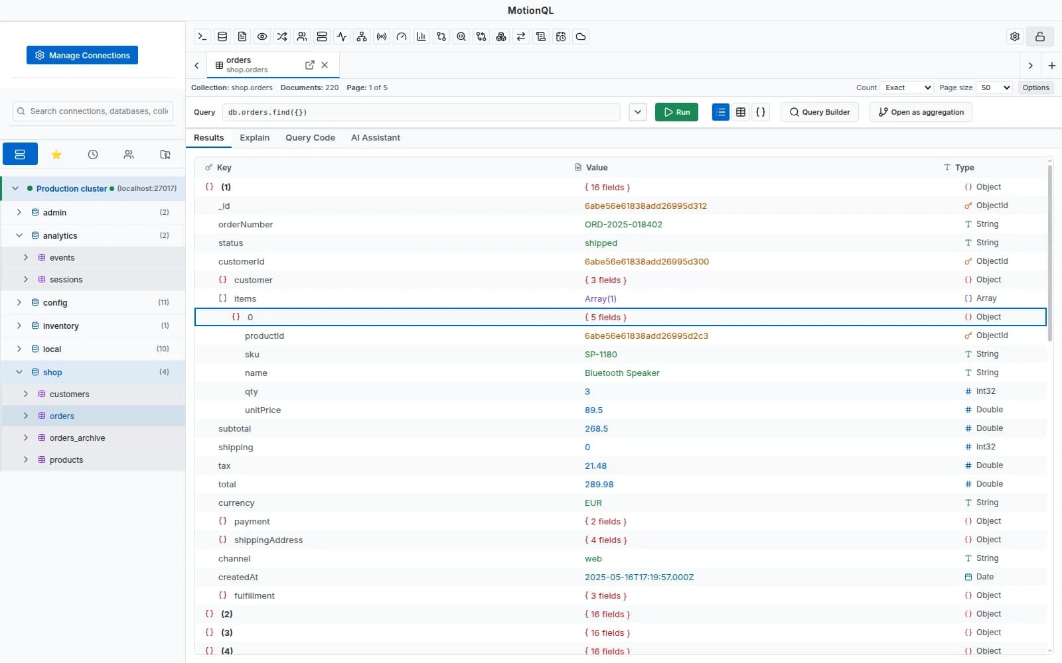This screenshot has height=663, width=1062.
Task: Click the calendar clock scheduler icon
Action: coord(561,36)
